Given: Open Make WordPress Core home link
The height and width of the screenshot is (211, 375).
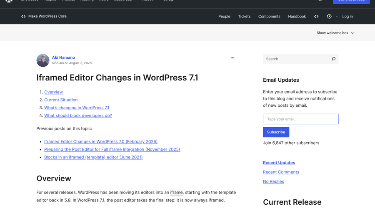Looking at the screenshot, I should [47, 16].
